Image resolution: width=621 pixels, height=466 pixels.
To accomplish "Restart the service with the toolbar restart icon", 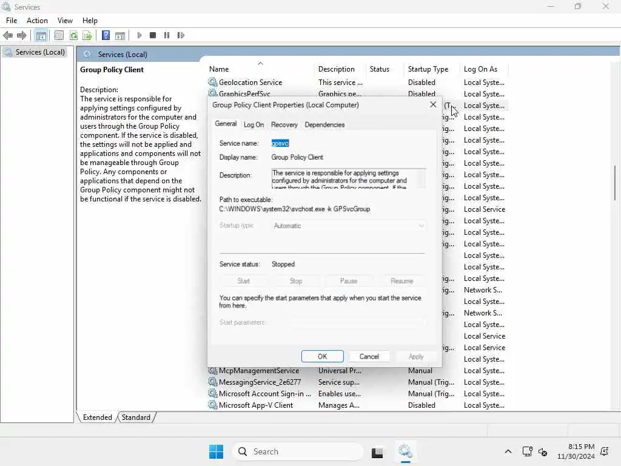I will 181,35.
